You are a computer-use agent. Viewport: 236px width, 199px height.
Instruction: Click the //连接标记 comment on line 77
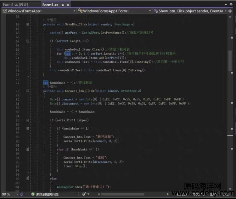coord(83,83)
